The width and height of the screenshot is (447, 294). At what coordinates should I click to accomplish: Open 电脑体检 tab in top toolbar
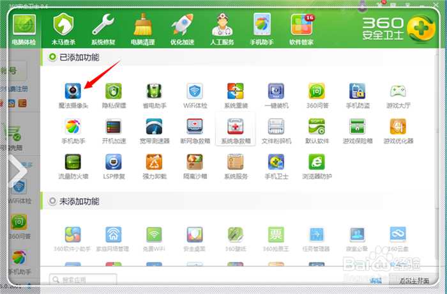pyautogui.click(x=24, y=29)
